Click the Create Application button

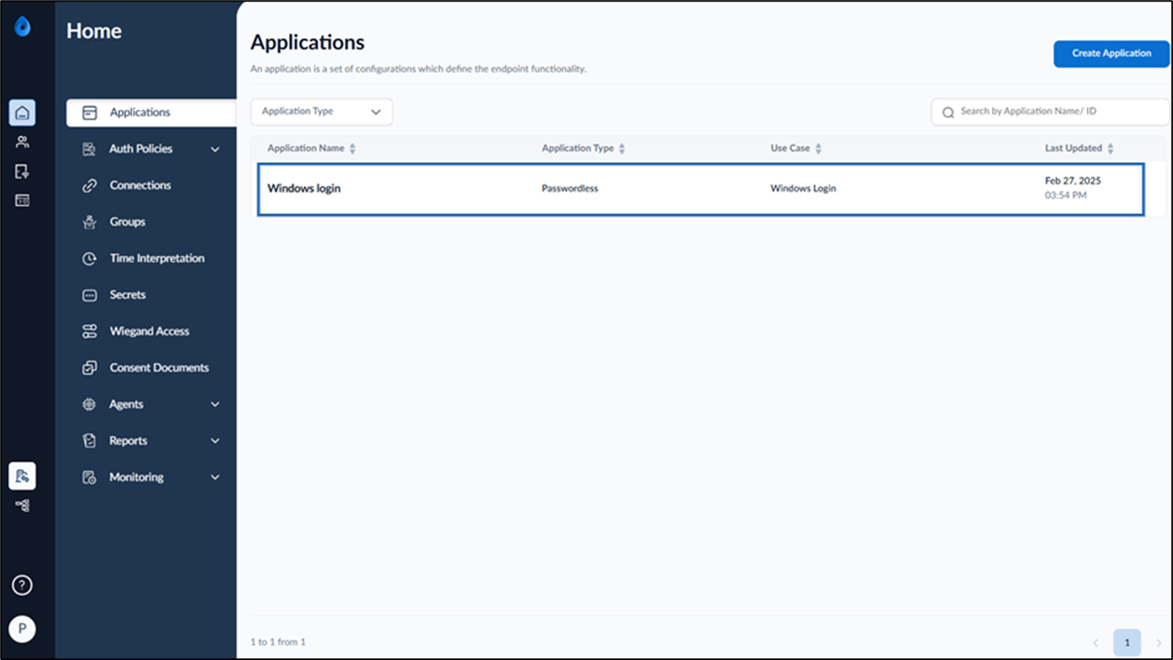[1111, 53]
